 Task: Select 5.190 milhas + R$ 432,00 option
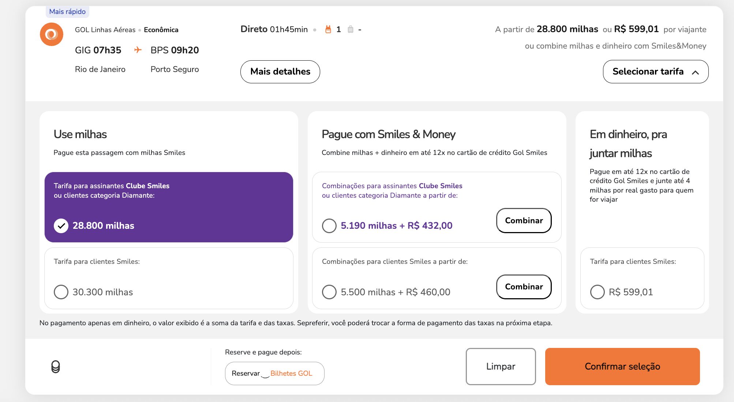[329, 226]
